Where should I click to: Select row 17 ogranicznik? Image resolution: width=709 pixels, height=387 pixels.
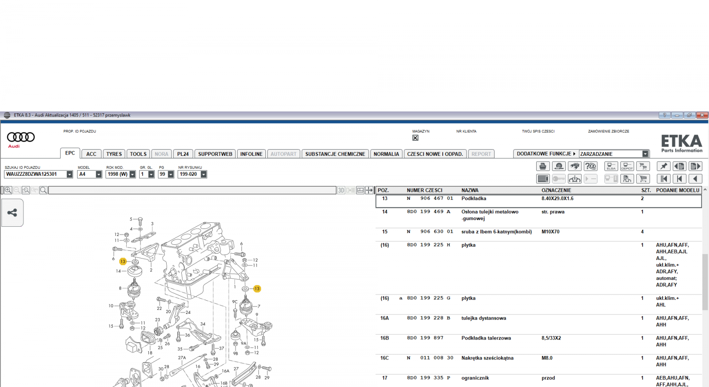539,381
